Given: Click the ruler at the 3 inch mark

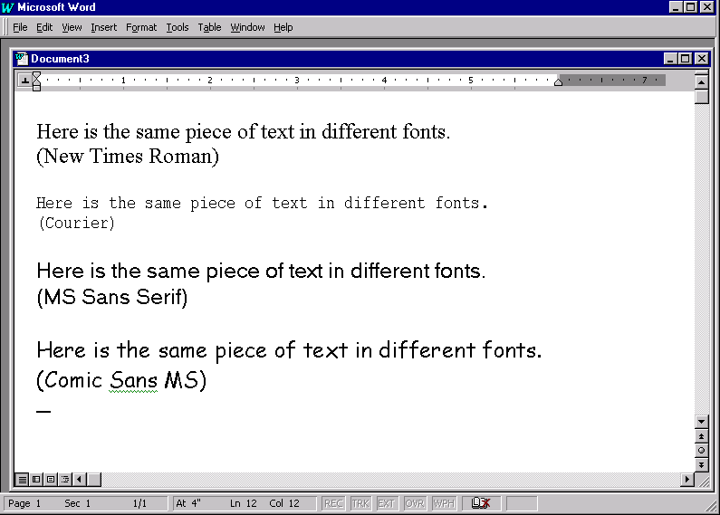Looking at the screenshot, I should click(x=297, y=81).
